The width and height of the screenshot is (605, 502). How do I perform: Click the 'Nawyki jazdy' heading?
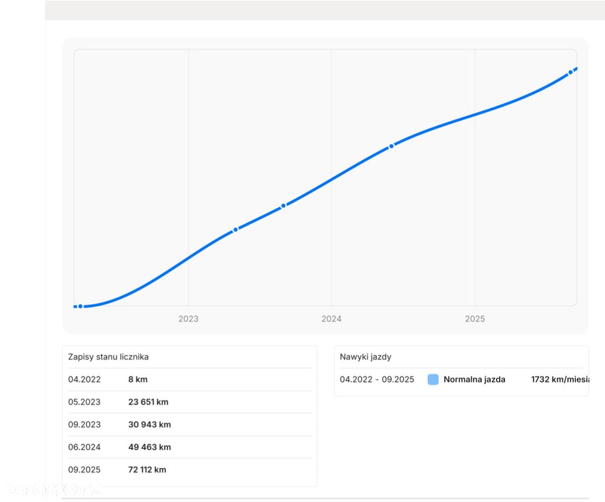365,357
